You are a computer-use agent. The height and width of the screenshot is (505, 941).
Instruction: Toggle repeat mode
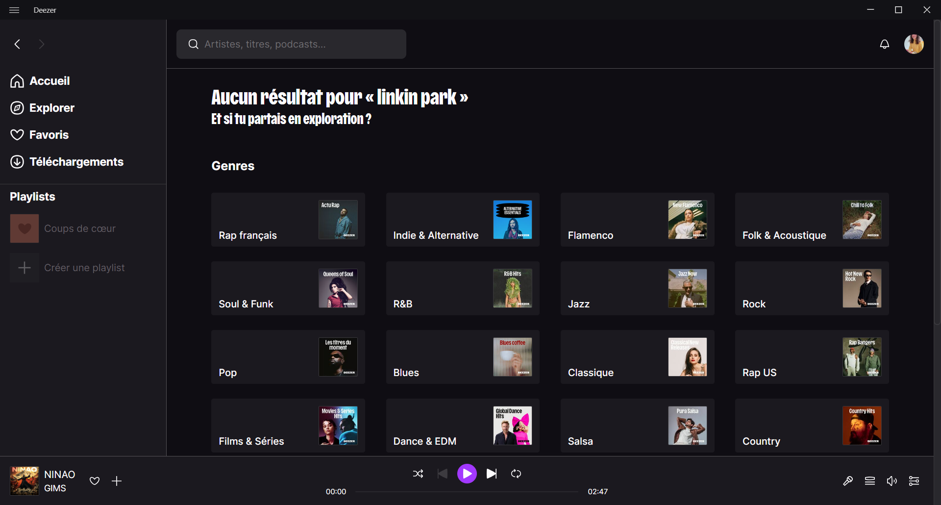516,474
